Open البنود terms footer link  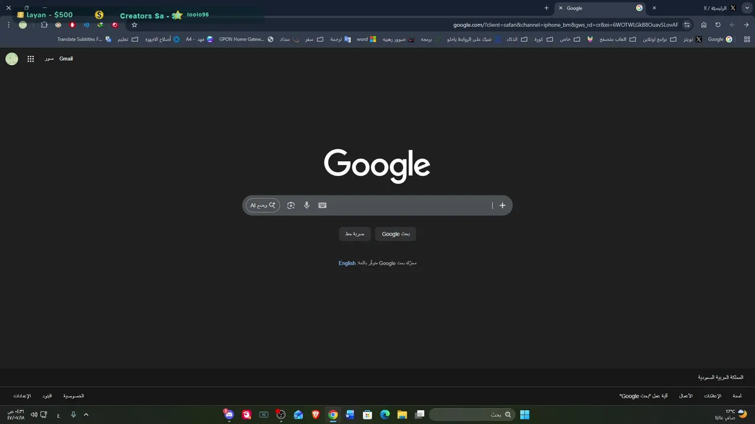pyautogui.click(x=47, y=396)
